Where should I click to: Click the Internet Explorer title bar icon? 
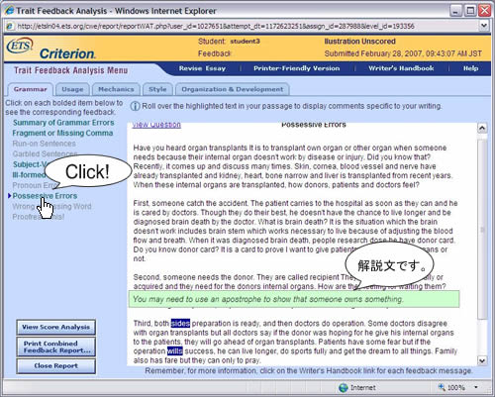(x=9, y=10)
